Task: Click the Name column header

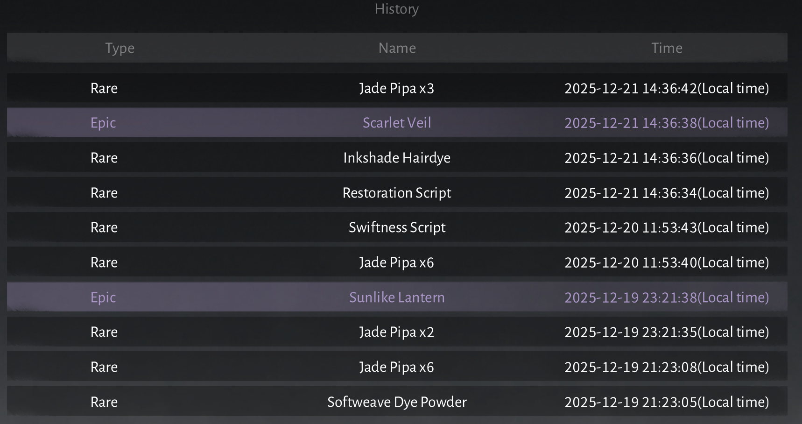Action: click(x=397, y=48)
